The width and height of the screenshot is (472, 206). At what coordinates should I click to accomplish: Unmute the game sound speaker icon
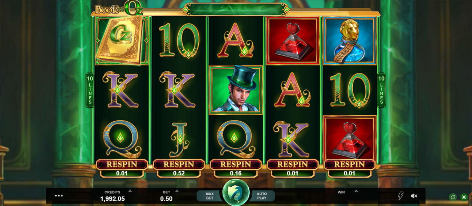click(x=414, y=196)
